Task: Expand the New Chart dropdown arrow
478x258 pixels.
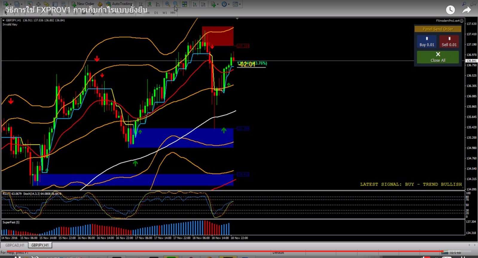Action: point(10,4)
